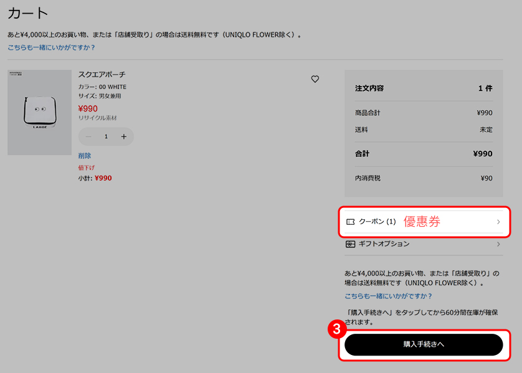Click the 注文内容 order summary heading
Screen dimensions: 522x373
coord(369,88)
